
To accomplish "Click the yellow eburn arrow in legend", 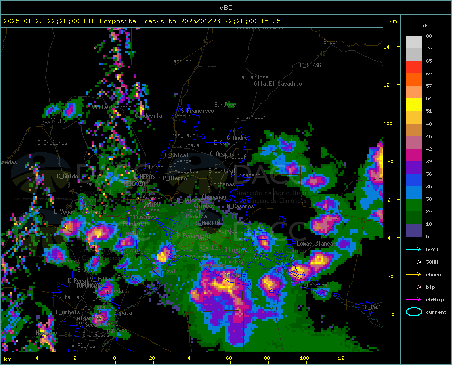I will point(414,274).
